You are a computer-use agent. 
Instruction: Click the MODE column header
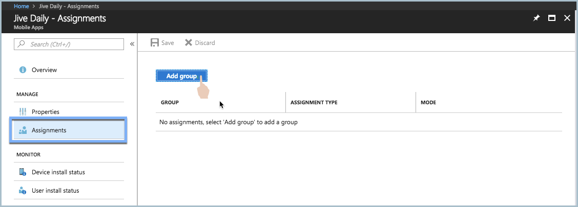428,103
